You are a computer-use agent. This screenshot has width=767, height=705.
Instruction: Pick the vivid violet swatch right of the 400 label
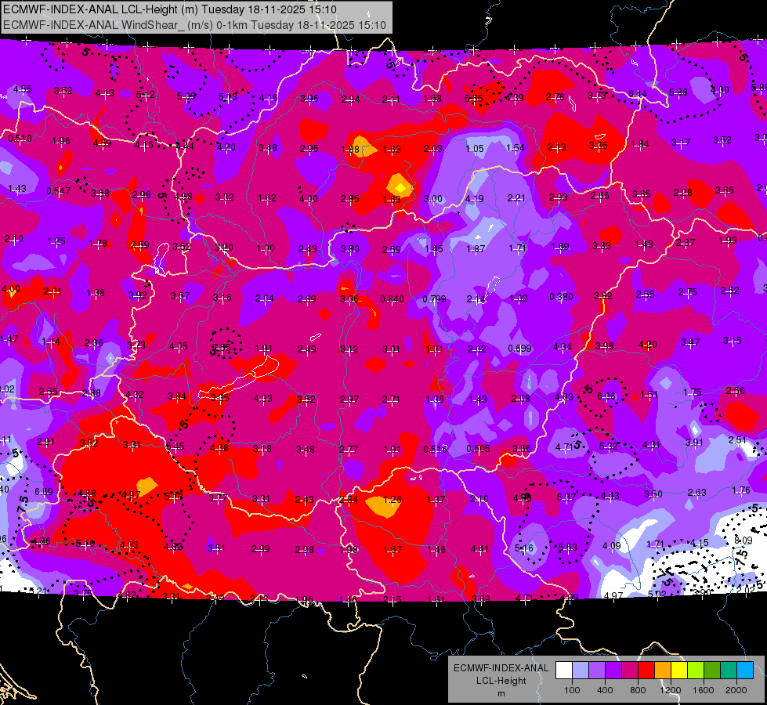click(x=613, y=671)
